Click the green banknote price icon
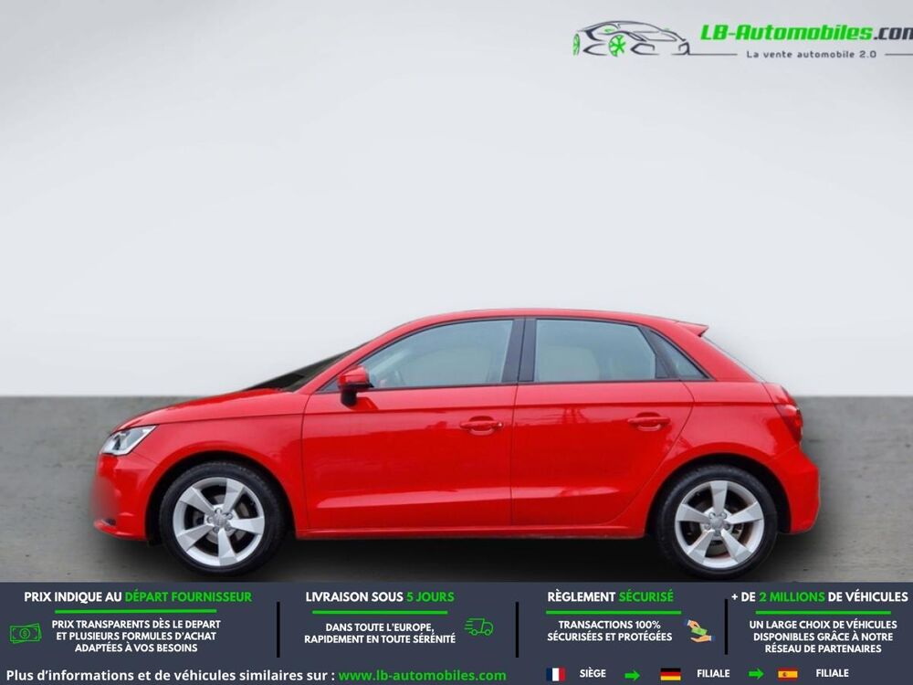Image resolution: width=913 pixels, height=685 pixels. pos(26,633)
